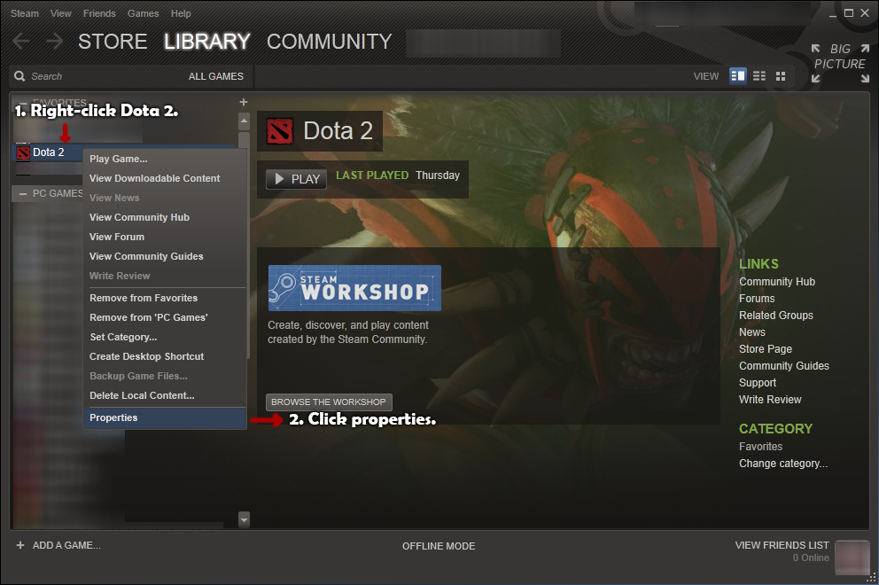Open News link

pos(751,332)
